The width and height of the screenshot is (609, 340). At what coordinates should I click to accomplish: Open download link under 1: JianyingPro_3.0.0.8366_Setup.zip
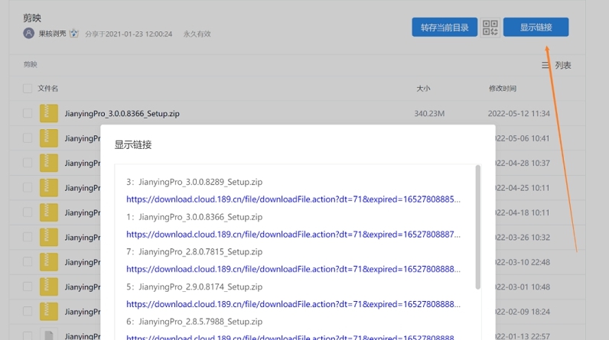coord(293,234)
